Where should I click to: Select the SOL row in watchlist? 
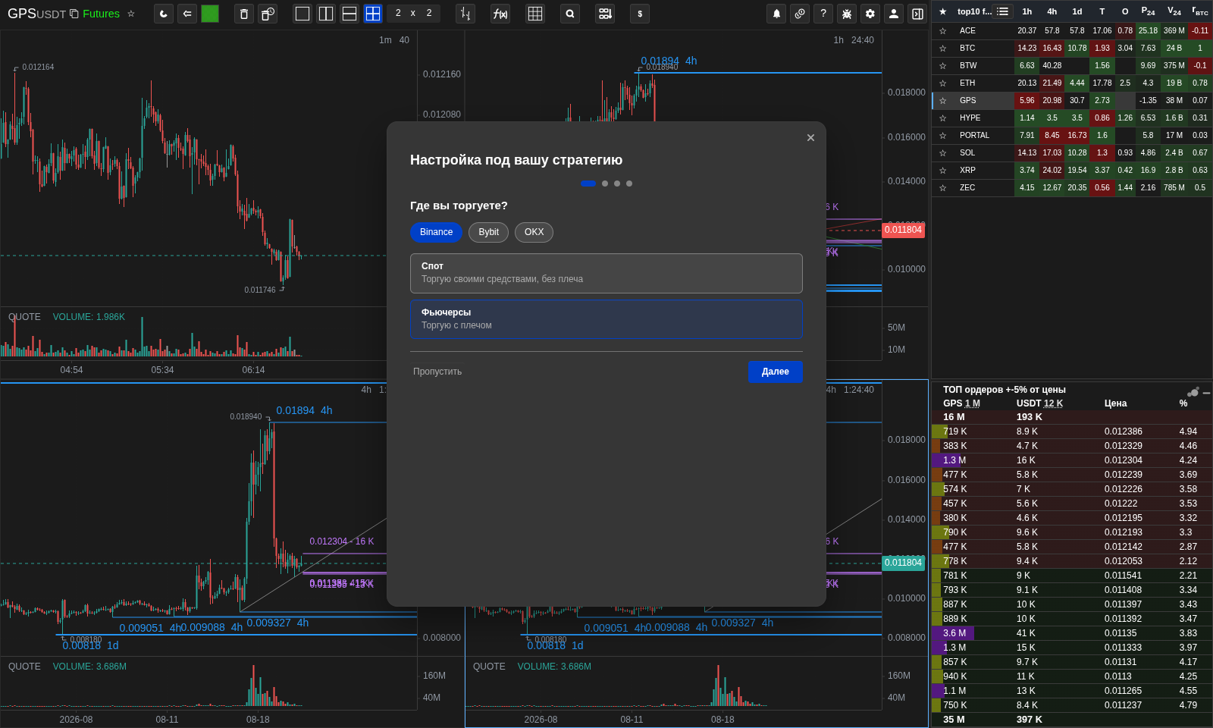(1072, 153)
